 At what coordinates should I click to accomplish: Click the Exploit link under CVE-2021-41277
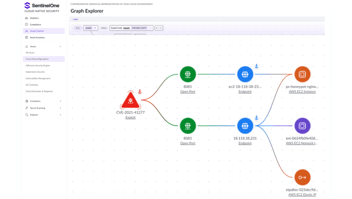[130, 118]
